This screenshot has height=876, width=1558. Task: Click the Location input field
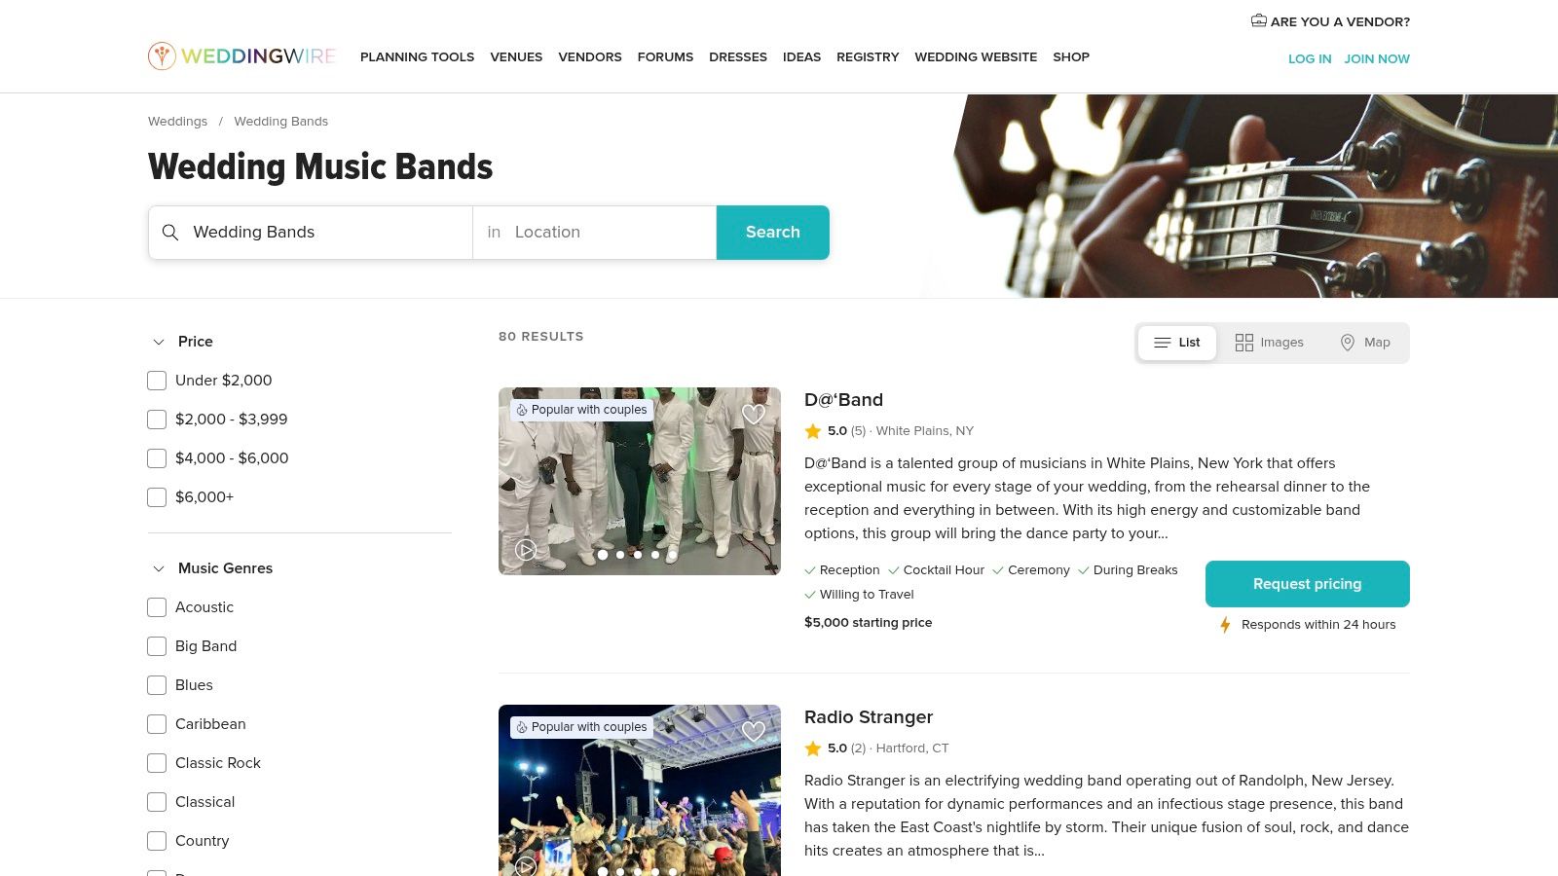point(595,233)
